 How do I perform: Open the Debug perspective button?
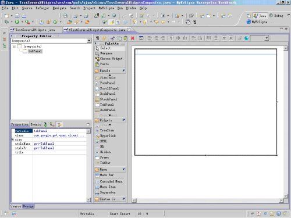click(x=276, y=16)
